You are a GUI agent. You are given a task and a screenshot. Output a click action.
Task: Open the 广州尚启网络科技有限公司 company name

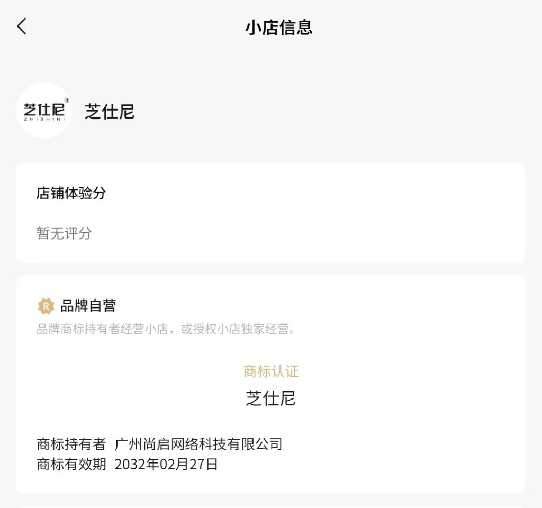tap(198, 443)
